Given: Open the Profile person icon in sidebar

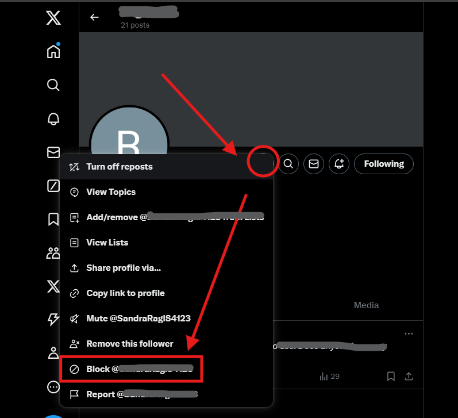Looking at the screenshot, I should [53, 353].
